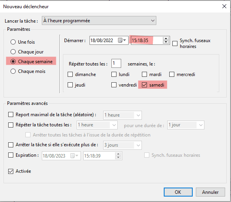Check Répéter la tâche toutes les
Viewport: 231px width, 202px height.
pos(11,125)
